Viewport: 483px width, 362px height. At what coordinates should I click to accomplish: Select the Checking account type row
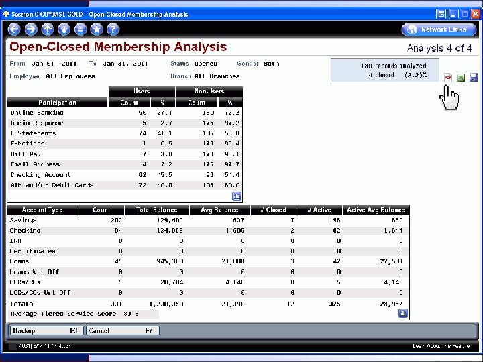click(209, 231)
